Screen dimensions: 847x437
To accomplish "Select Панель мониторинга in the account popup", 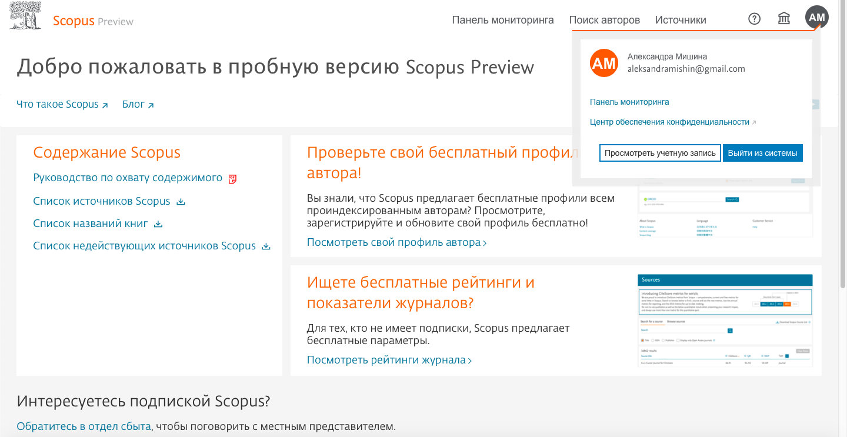I will tap(629, 102).
